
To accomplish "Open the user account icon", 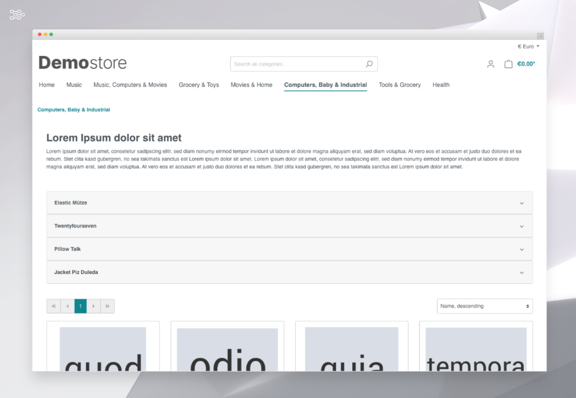I will click(490, 64).
